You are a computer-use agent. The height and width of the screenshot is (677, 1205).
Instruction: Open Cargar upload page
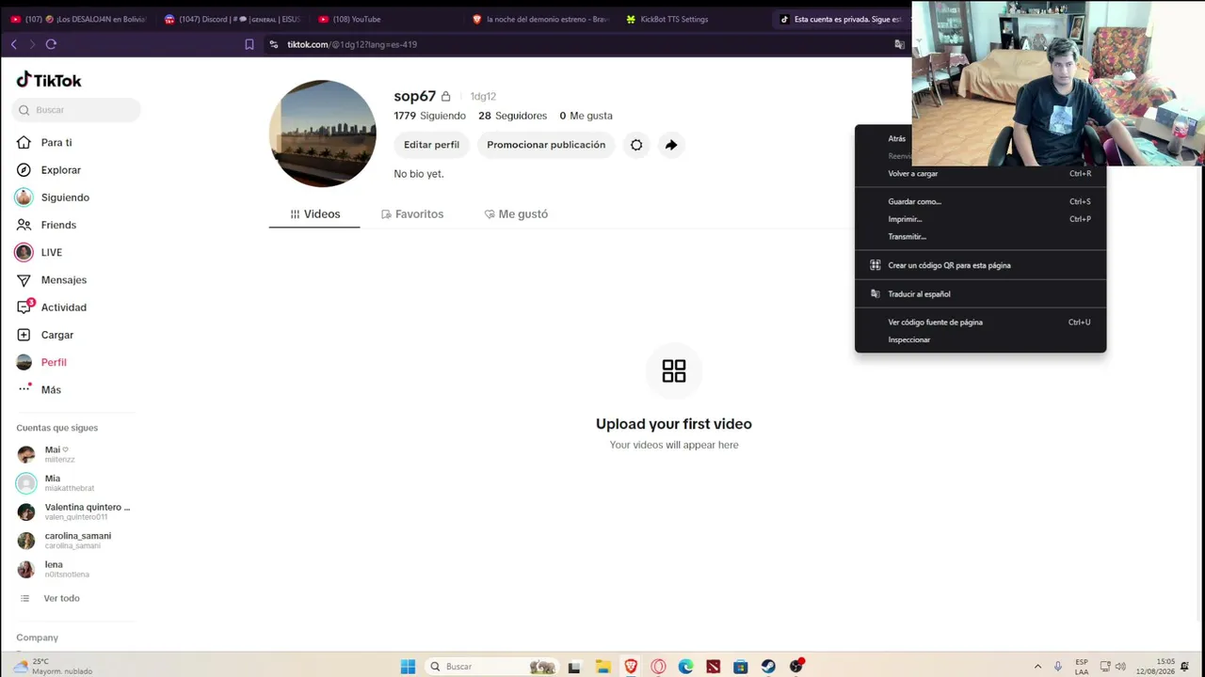(x=56, y=335)
